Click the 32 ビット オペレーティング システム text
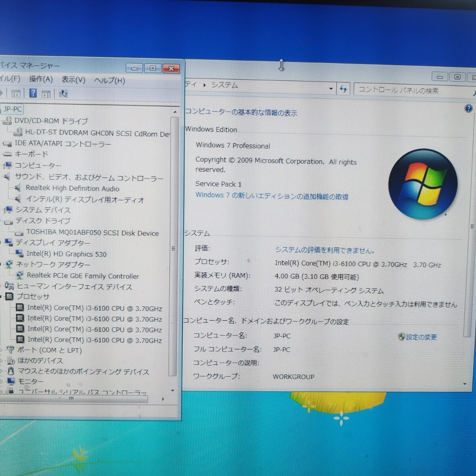The width and height of the screenshot is (476, 476). tap(329, 290)
